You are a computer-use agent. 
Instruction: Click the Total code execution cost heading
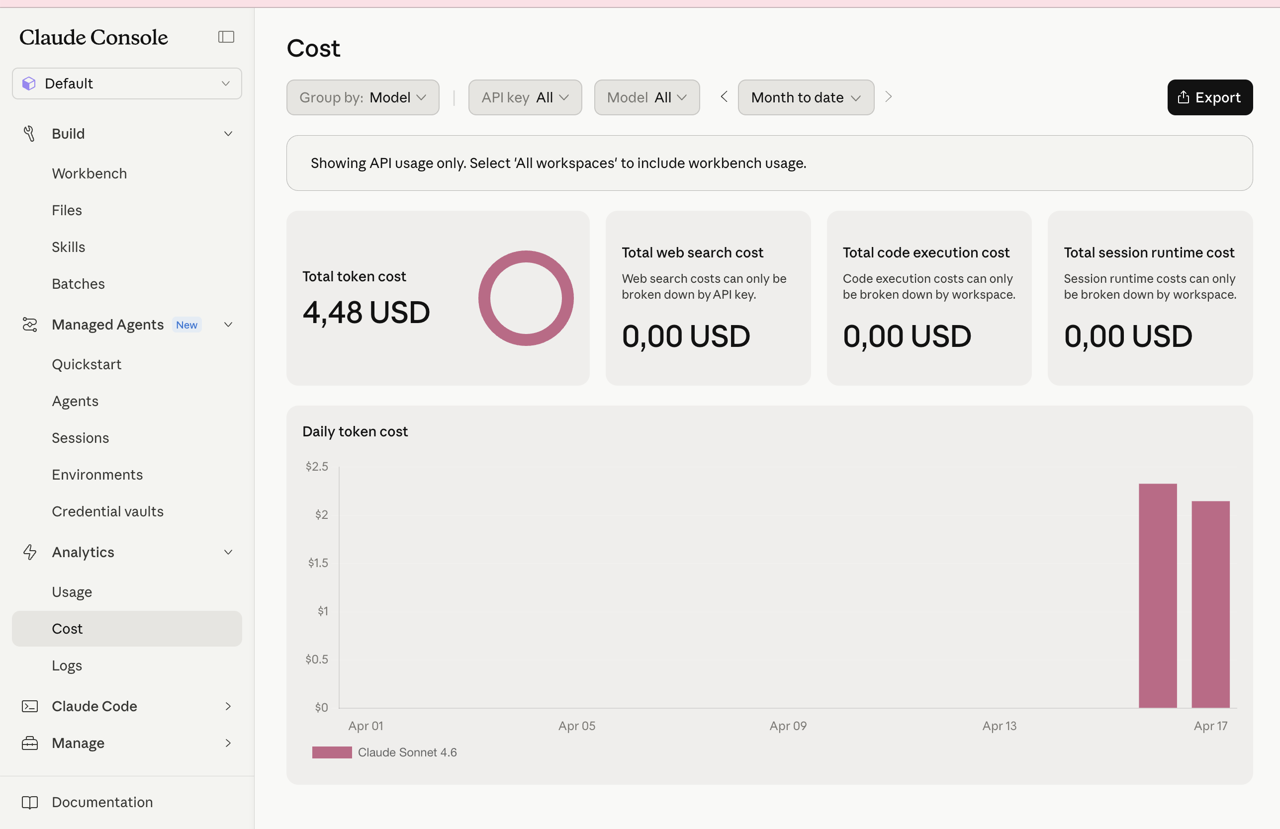[925, 252]
